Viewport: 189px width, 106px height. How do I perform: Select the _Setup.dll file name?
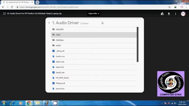coord(60,51)
